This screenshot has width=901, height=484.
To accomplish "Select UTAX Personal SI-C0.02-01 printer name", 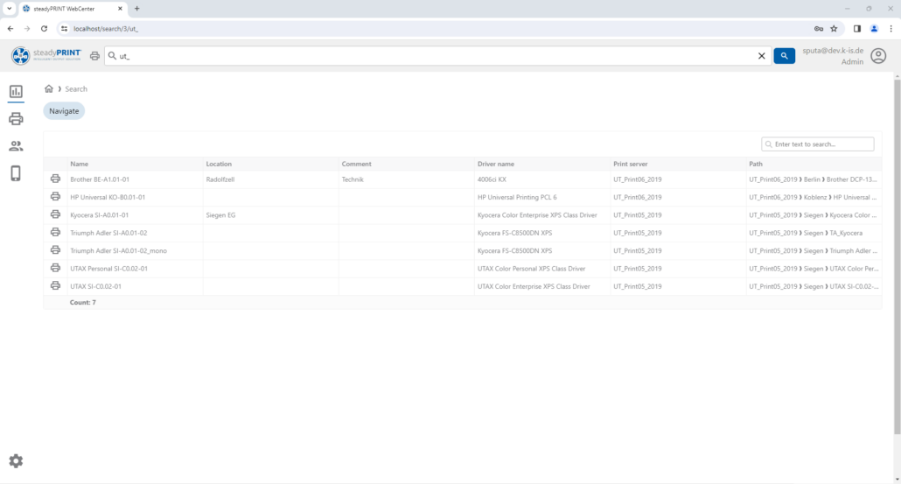I will coord(108,269).
